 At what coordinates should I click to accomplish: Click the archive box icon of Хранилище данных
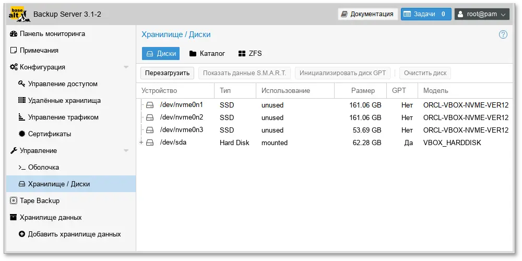point(14,217)
